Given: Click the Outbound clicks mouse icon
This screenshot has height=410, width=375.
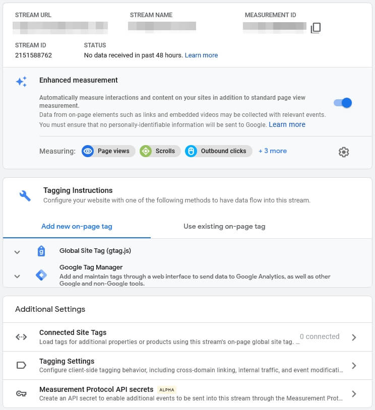Looking at the screenshot, I should (x=191, y=151).
